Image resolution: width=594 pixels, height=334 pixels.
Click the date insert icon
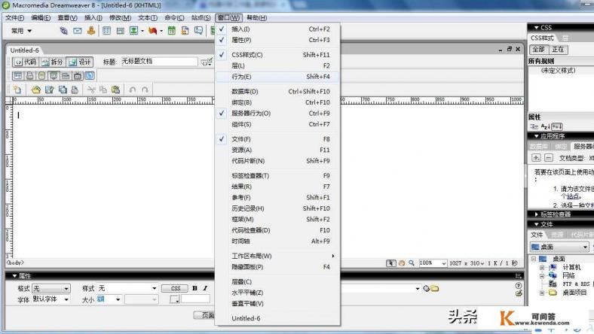(x=172, y=31)
